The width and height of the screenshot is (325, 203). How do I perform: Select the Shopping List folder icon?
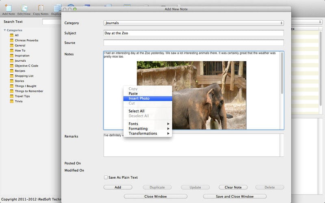click(x=12, y=76)
